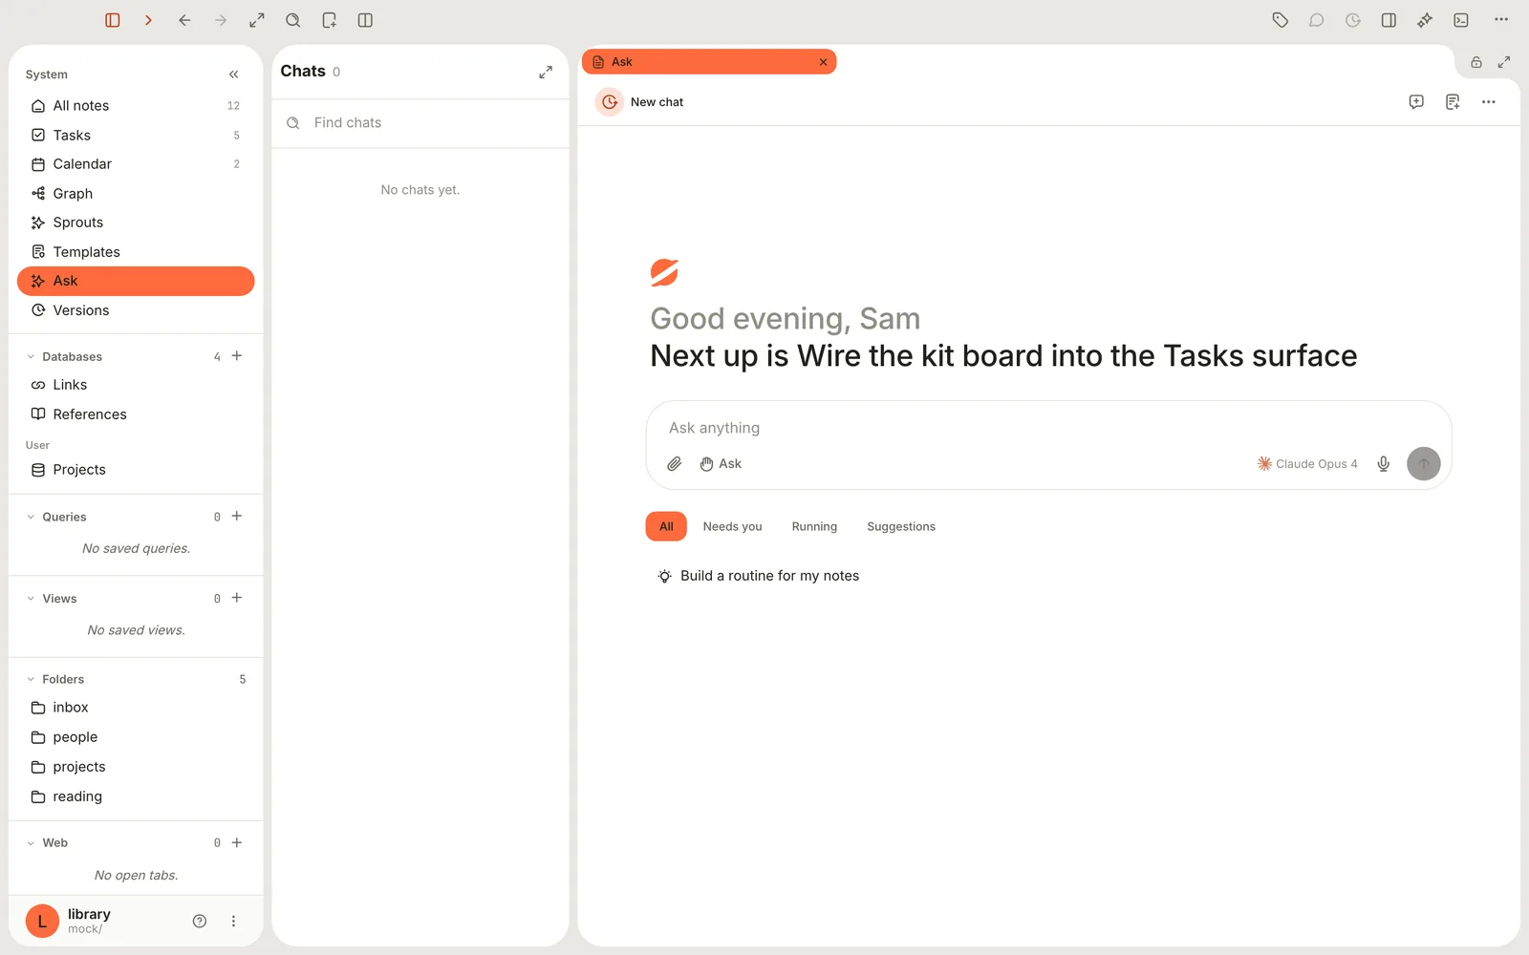Open the inbox folder
The image size is (1529, 955).
tap(136, 708)
